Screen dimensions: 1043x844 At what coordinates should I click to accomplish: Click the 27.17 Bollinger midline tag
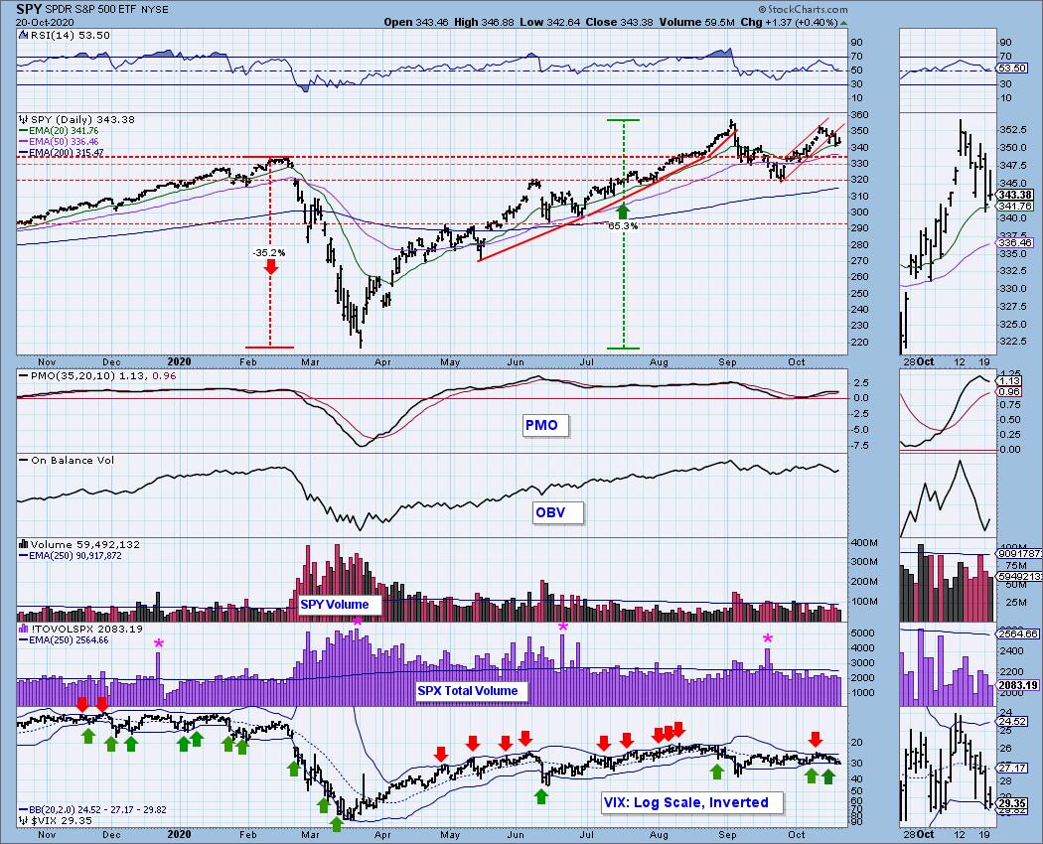[x=1012, y=769]
